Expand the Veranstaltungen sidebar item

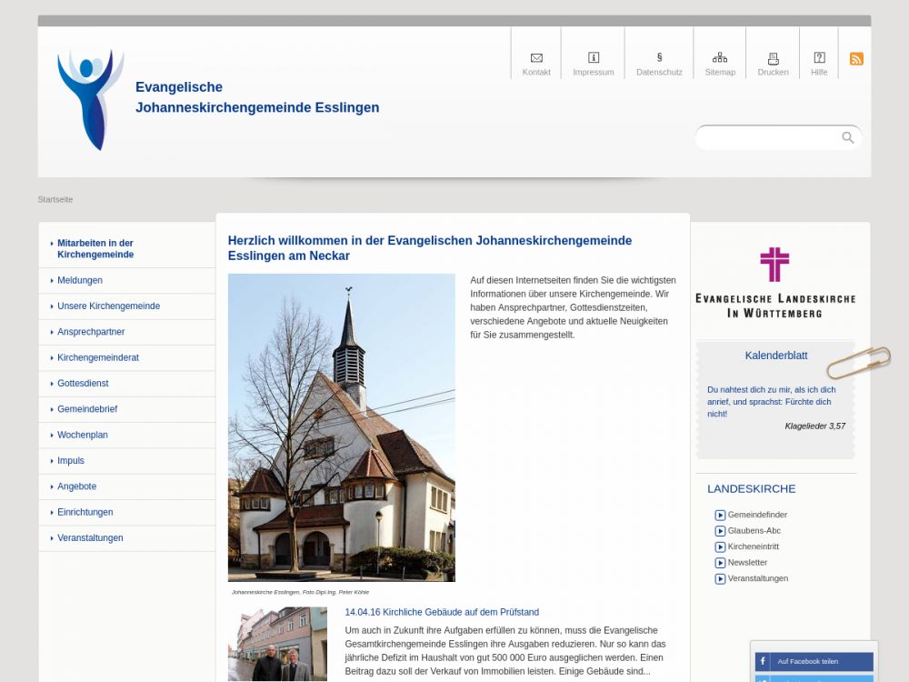click(90, 538)
